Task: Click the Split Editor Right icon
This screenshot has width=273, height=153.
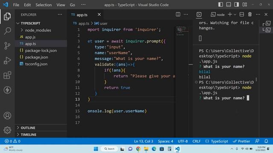Action: 178,14
